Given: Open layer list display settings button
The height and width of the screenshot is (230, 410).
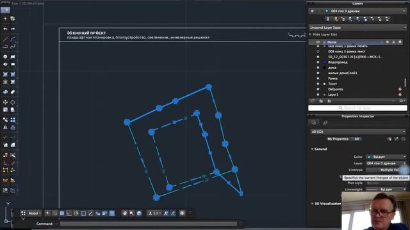Looking at the screenshot, I should tap(402, 101).
